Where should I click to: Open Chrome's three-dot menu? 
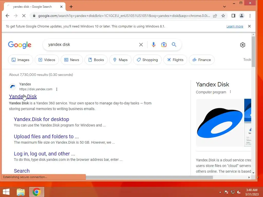(x=250, y=16)
